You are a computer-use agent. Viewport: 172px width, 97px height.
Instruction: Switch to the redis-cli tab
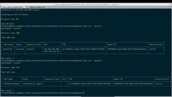point(37,7)
